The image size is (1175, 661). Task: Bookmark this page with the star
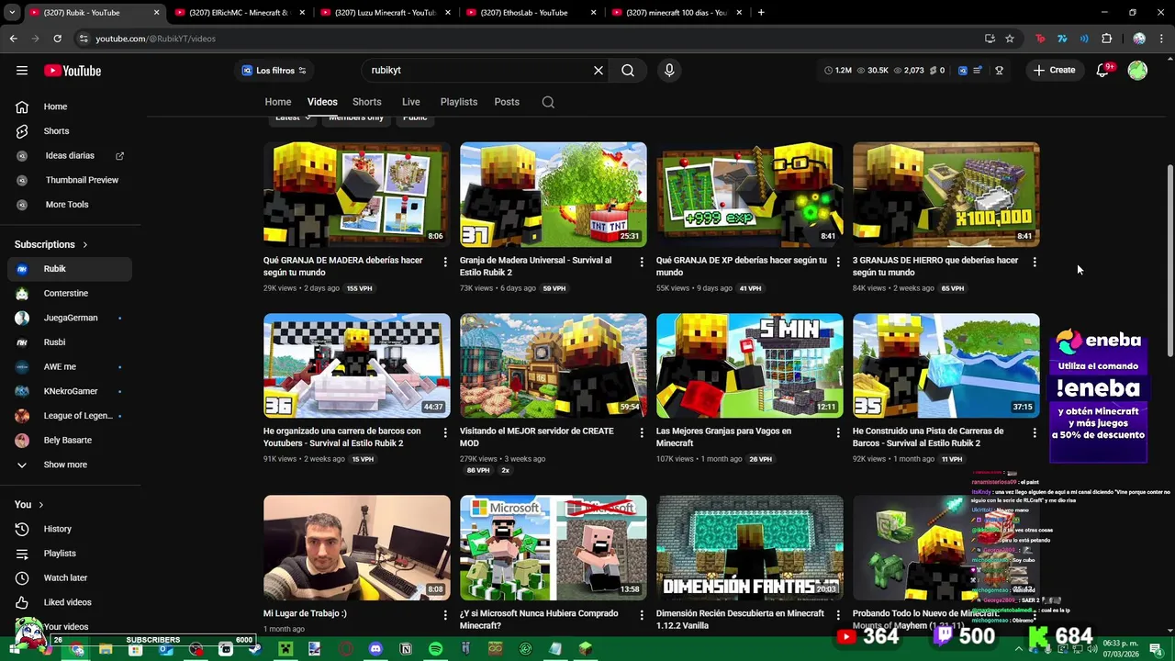click(1010, 39)
